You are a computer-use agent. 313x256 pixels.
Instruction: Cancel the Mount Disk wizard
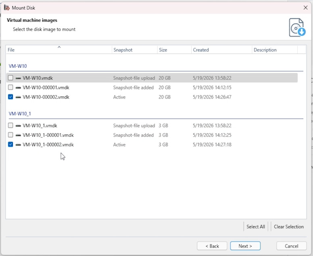pyautogui.click(x=292, y=246)
